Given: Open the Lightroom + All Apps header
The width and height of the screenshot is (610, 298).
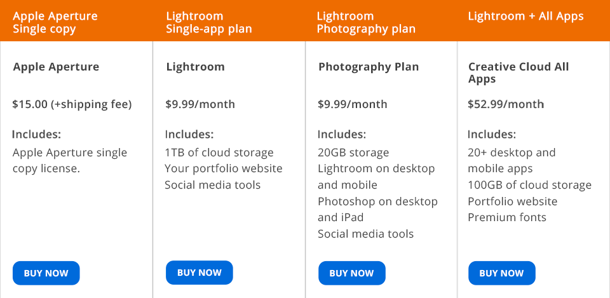Looking at the screenshot, I should point(525,17).
